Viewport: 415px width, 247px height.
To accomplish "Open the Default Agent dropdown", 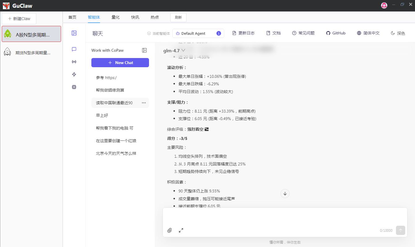I will (198, 33).
